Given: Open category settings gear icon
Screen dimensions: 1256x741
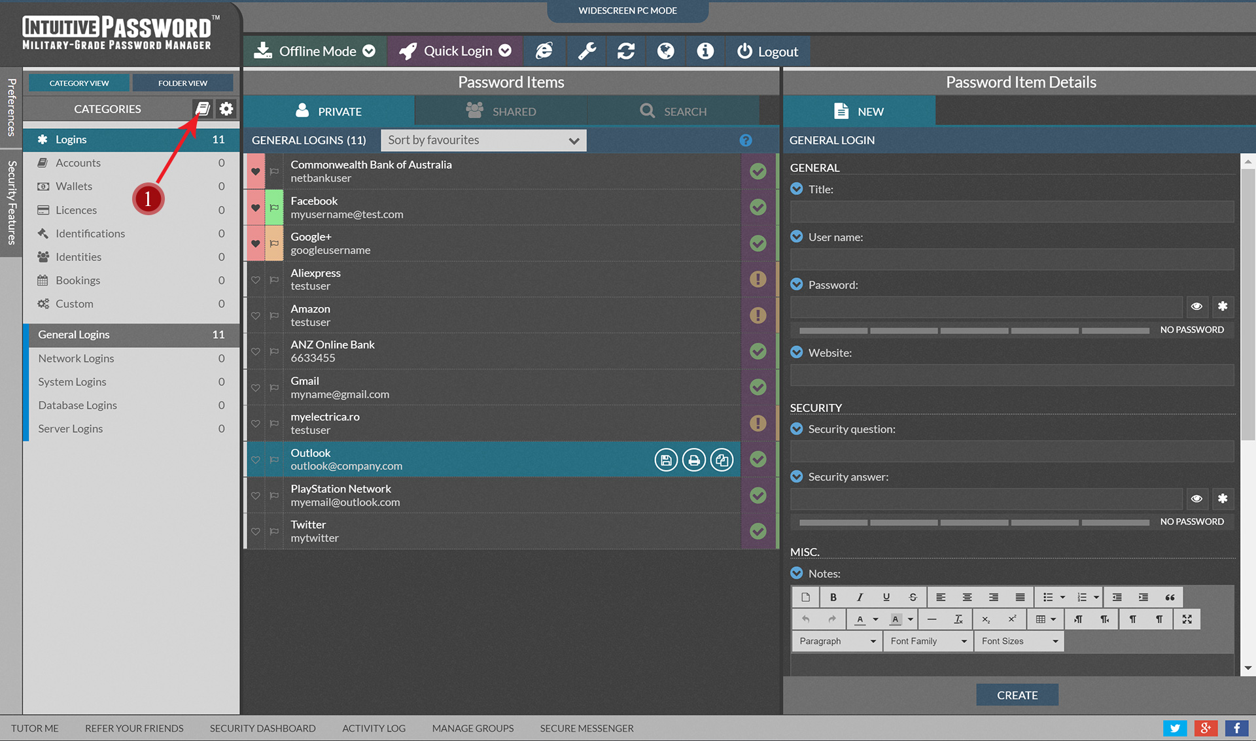Looking at the screenshot, I should [226, 109].
